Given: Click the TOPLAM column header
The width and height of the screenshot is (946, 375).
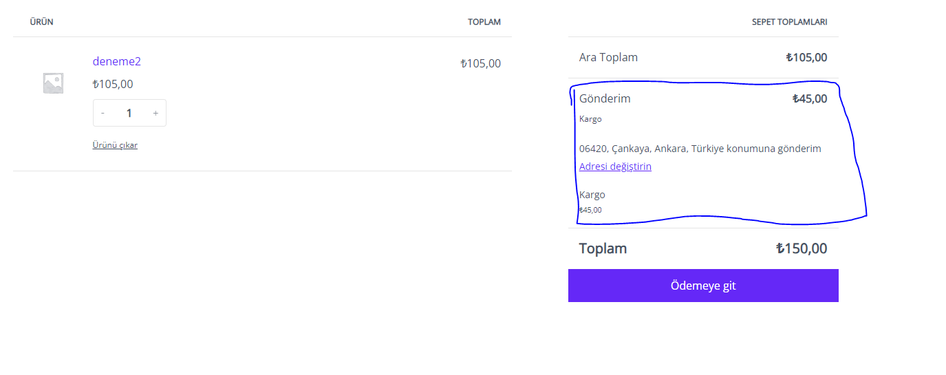Looking at the screenshot, I should [484, 22].
